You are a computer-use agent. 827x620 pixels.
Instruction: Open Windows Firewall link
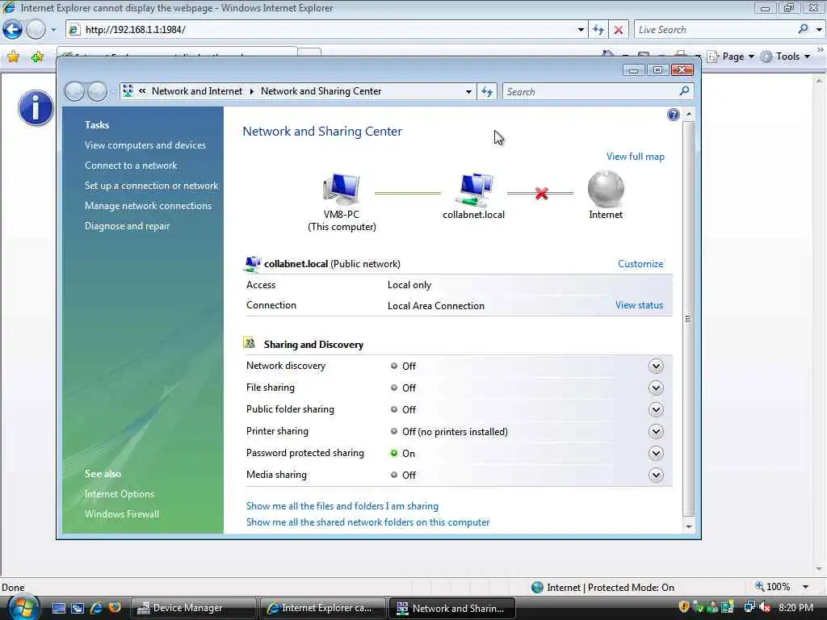[x=121, y=514]
